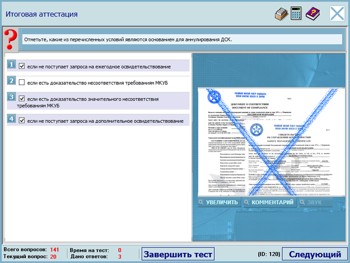Select answer number 1 badge
The height and width of the screenshot is (263, 350).
coord(11,64)
